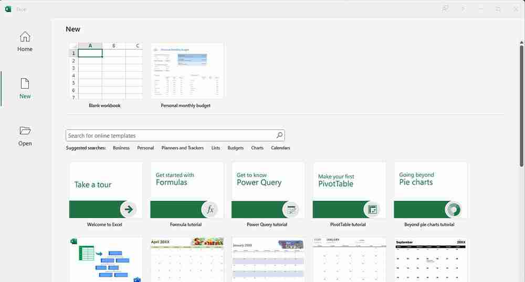This screenshot has height=282, width=525.
Task: Click the Power Query tutorial label
Action: point(267,224)
